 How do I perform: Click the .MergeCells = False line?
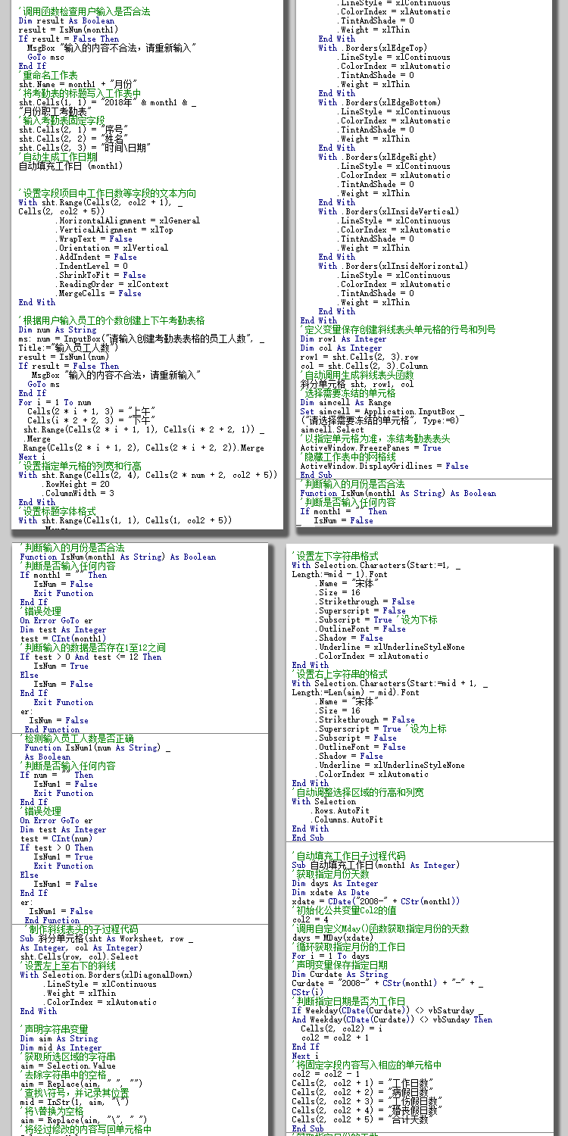[x=99, y=293]
